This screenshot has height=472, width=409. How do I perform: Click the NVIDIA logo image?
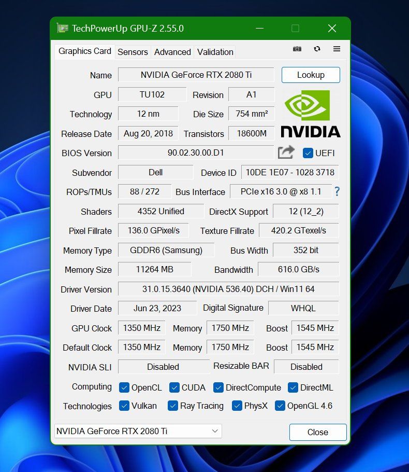tap(311, 114)
